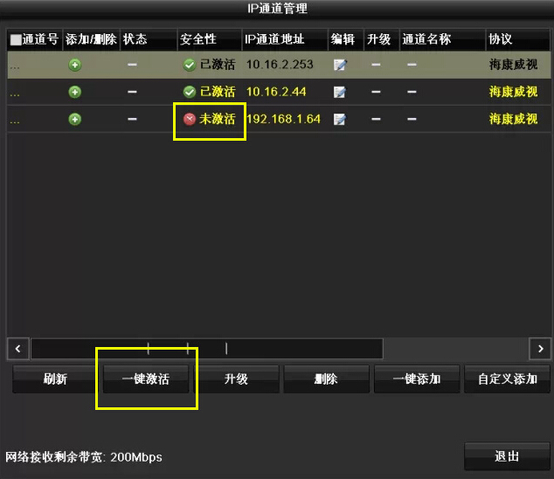Click red not-activated icon for 192.168.1.64
554x479 pixels.
tap(190, 119)
